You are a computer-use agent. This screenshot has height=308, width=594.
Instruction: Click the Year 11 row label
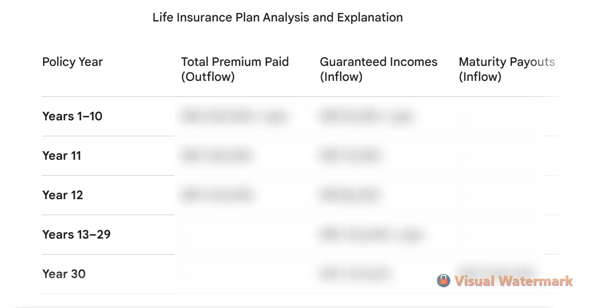[x=62, y=156]
